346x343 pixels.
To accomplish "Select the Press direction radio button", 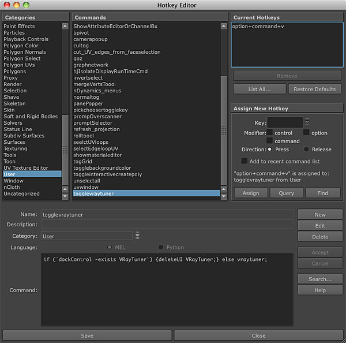I will click(x=269, y=150).
